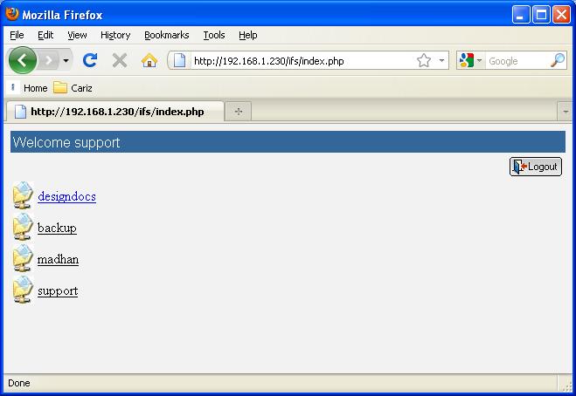Click the Google search engine icon
Screen dimensions: 576x396
click(466, 60)
